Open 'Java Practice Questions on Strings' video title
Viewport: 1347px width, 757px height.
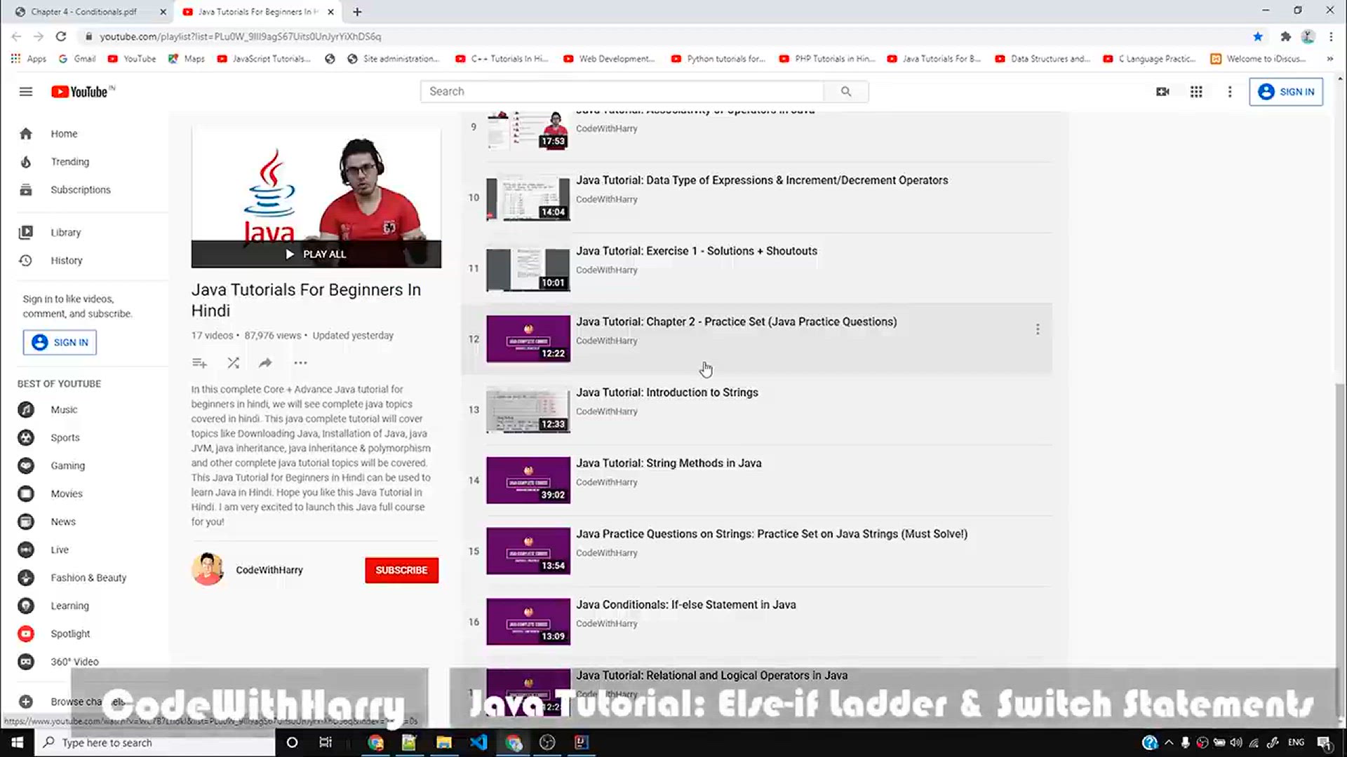click(x=772, y=534)
